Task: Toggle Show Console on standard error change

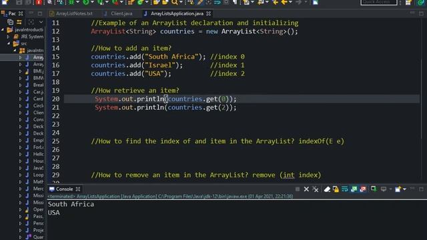Action: tap(363, 189)
